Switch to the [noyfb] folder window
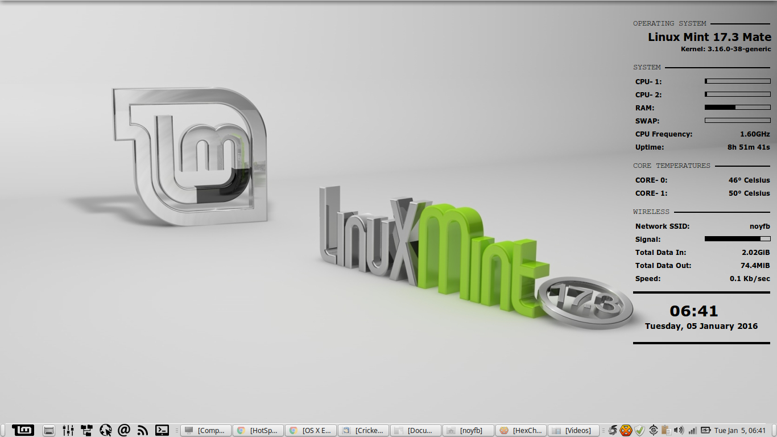This screenshot has width=777, height=437. coord(468,431)
